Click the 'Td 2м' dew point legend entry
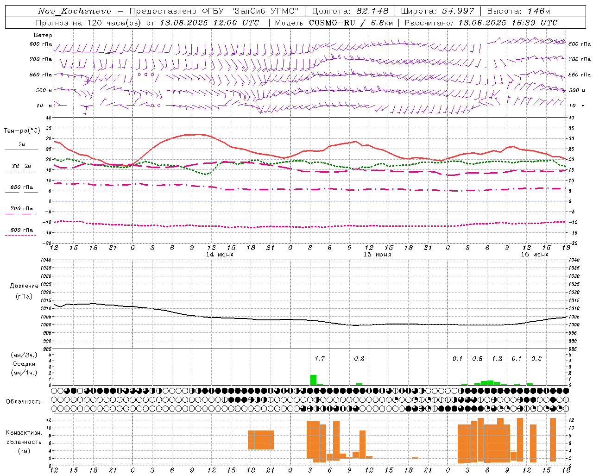The width and height of the screenshot is (593, 474). tap(22, 166)
